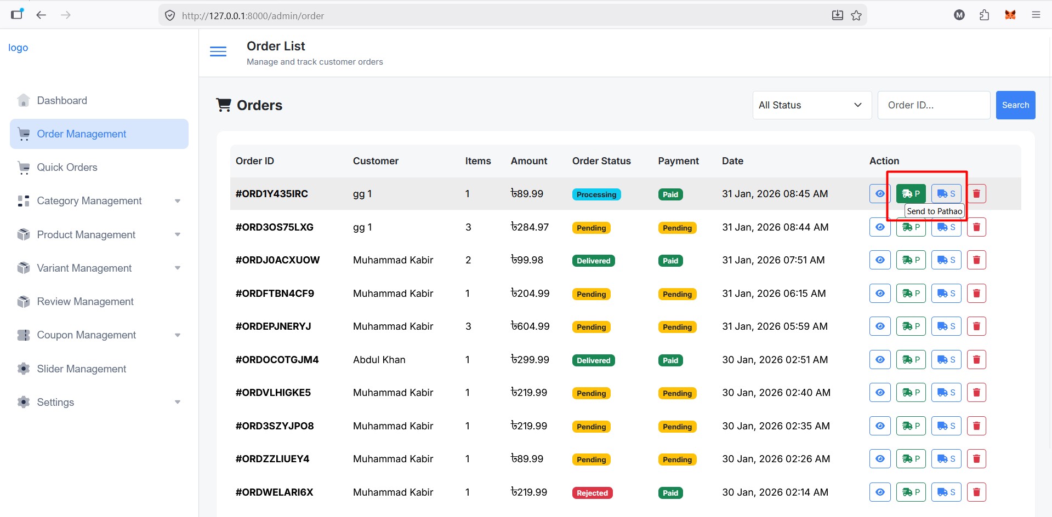
Task: Toggle sidebar with hamburger menu icon
Action: pos(218,52)
